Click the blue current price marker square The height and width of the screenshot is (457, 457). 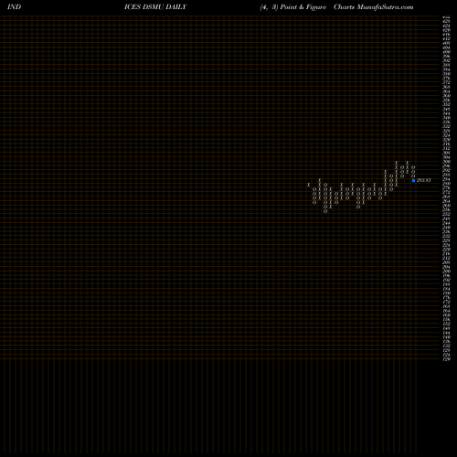413,180
